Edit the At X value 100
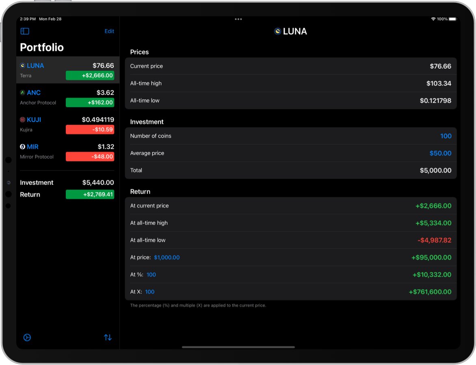The image size is (476, 365). (x=149, y=292)
